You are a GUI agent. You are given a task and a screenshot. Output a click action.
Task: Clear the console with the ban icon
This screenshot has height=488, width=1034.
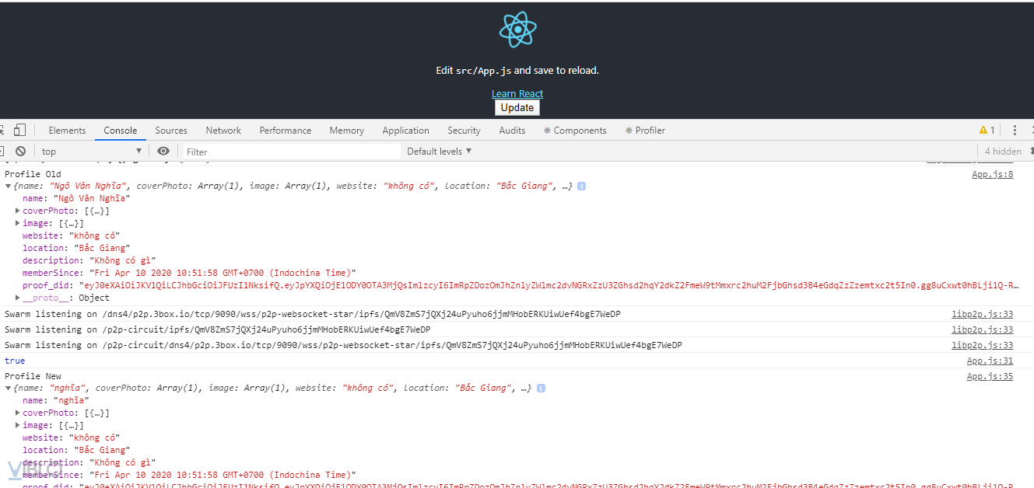[21, 152]
